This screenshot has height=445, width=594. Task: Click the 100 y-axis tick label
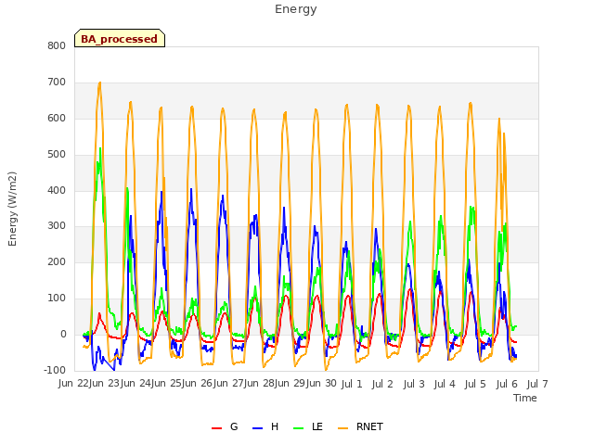pos(57,299)
